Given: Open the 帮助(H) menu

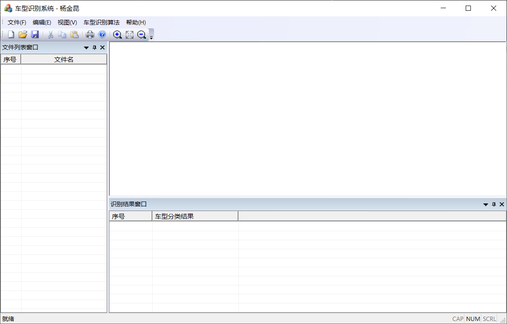Looking at the screenshot, I should coord(136,23).
